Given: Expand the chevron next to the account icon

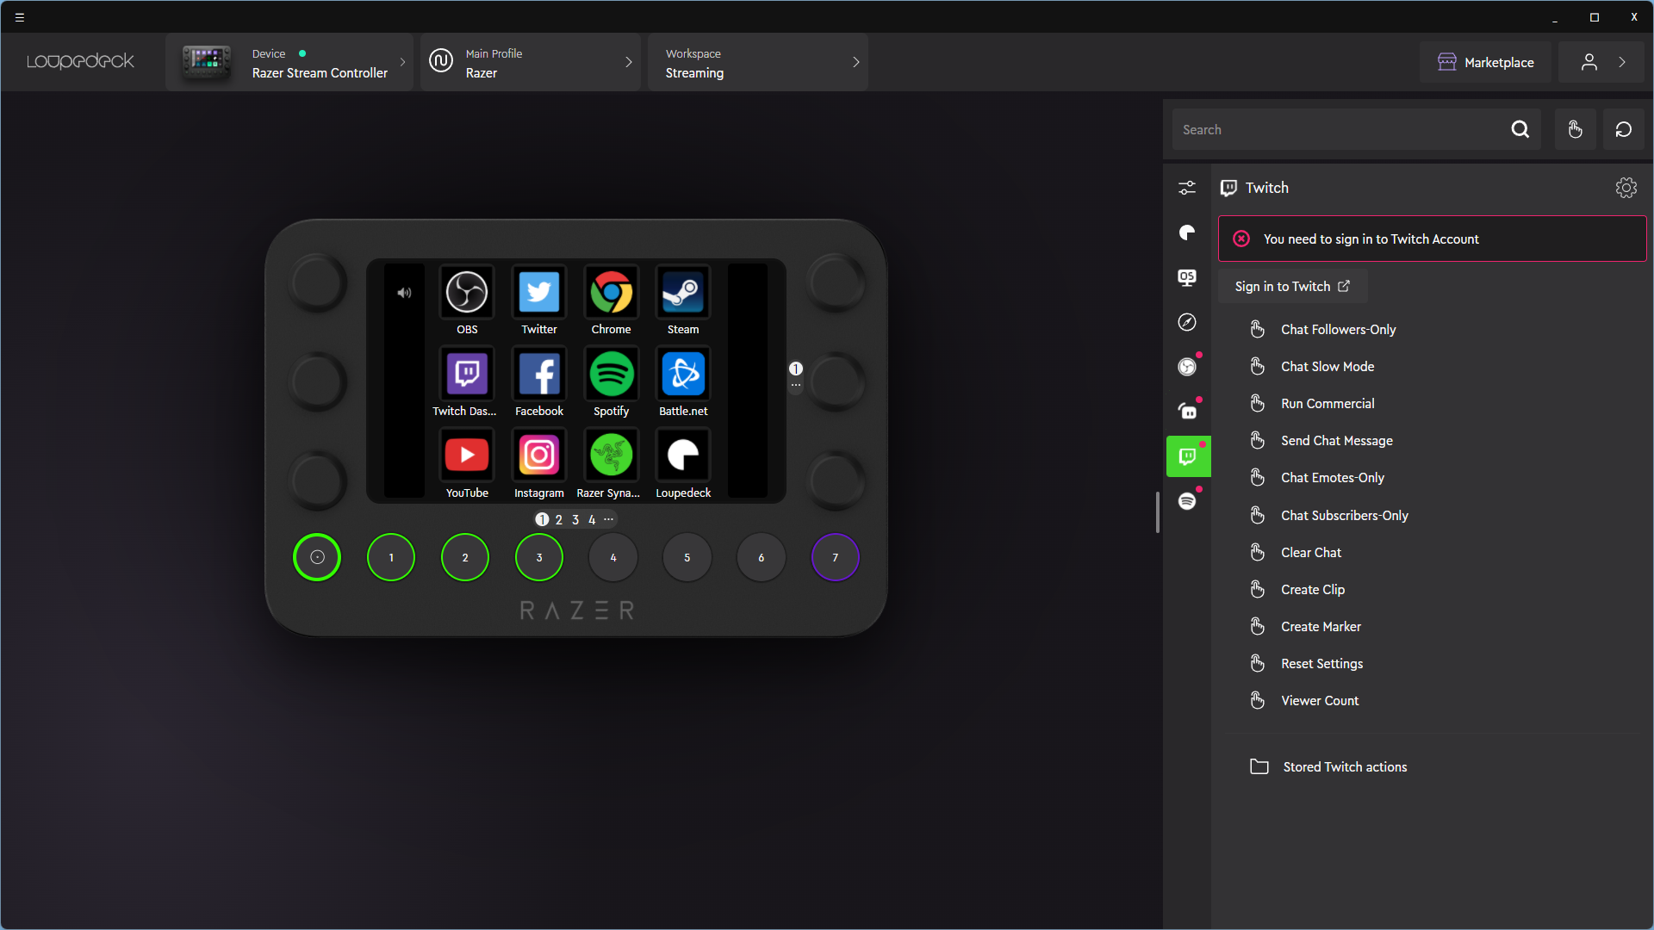Looking at the screenshot, I should (x=1622, y=62).
